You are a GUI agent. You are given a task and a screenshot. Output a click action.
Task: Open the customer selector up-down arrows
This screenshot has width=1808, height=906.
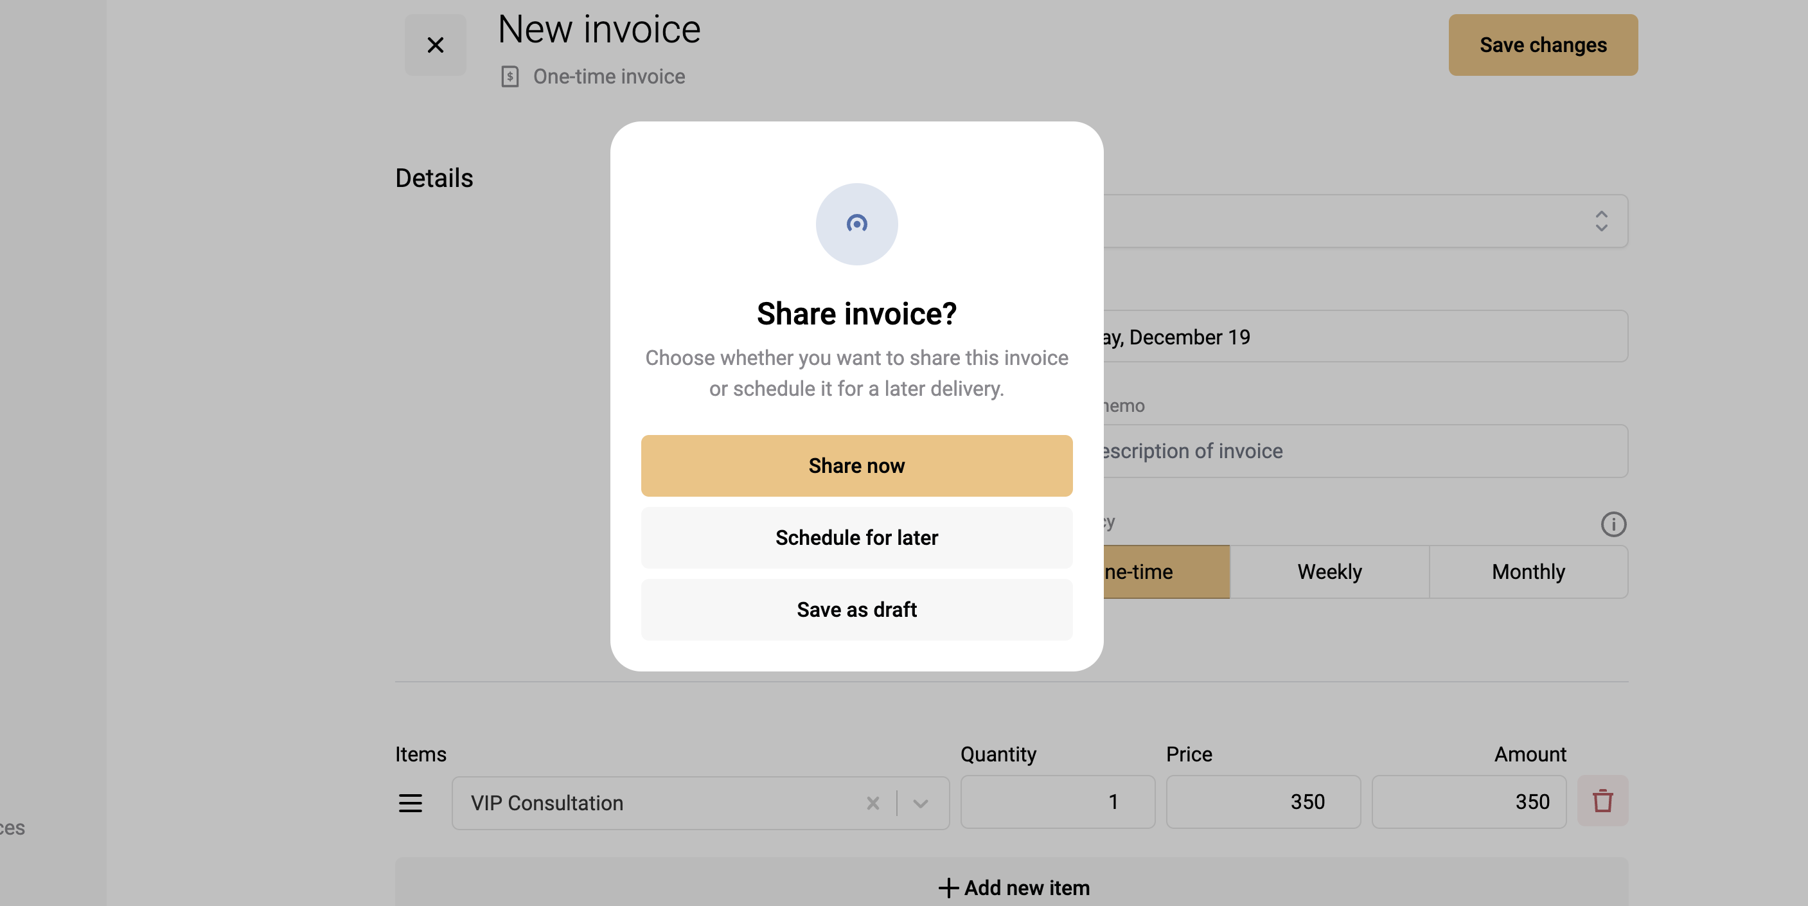(1601, 221)
